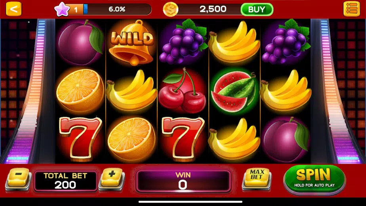Viewport: 366px width, 206px height.
Task: Tap the TOTAL BET 200 display
Action: coord(65,181)
